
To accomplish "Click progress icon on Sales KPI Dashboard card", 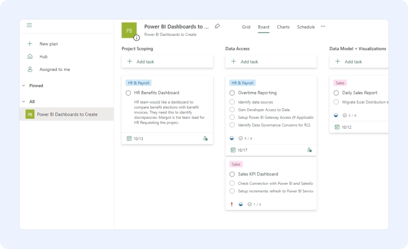I will 241,204.
